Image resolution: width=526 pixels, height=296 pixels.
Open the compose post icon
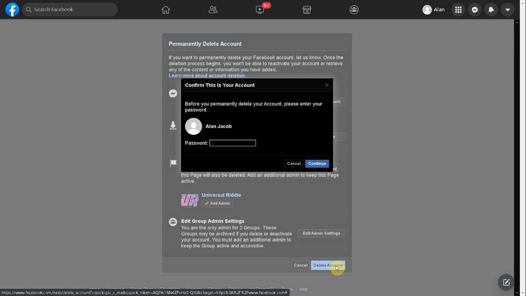(506, 282)
